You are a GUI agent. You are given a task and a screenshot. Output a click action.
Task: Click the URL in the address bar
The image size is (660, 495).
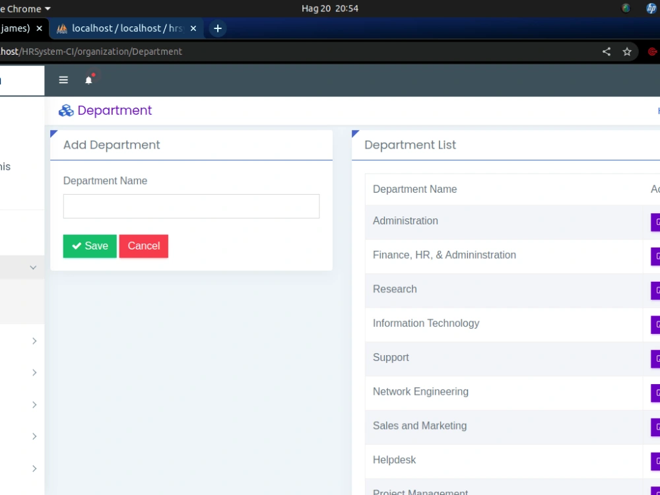91,51
